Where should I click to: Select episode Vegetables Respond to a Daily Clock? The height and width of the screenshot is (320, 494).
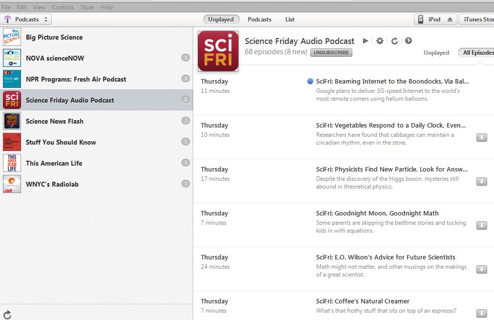tap(344, 137)
